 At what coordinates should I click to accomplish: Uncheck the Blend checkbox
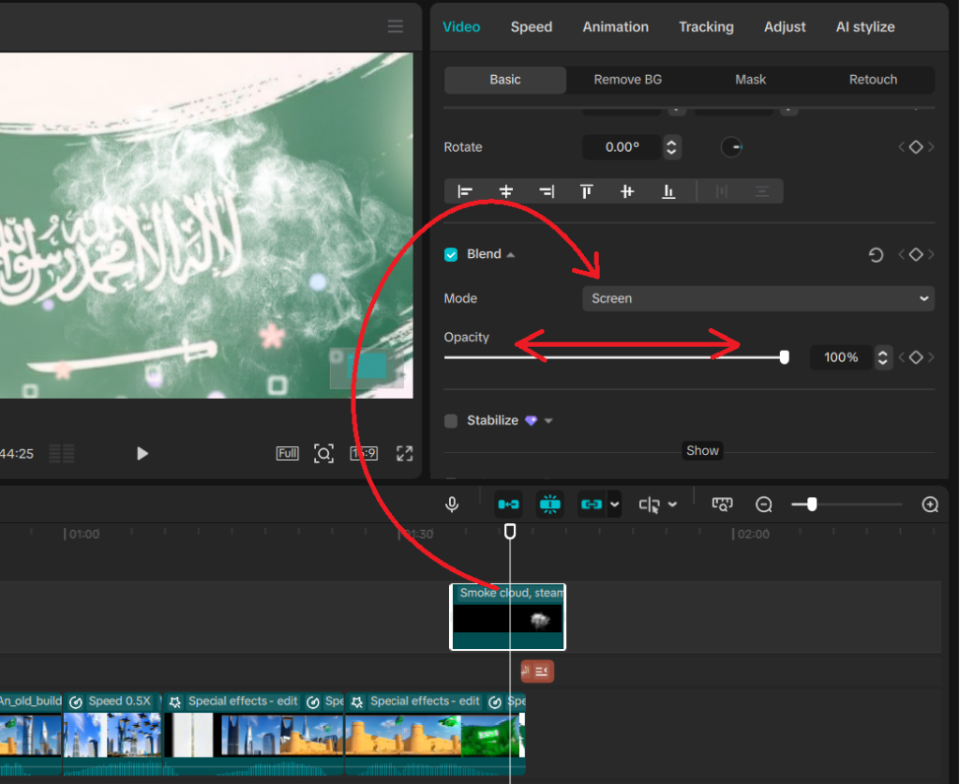click(451, 255)
